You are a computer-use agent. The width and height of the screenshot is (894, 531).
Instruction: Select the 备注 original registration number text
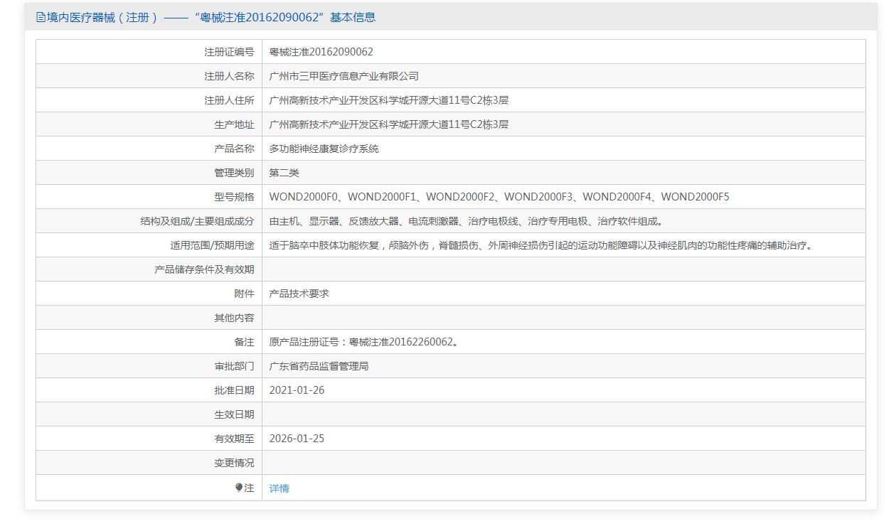363,342
